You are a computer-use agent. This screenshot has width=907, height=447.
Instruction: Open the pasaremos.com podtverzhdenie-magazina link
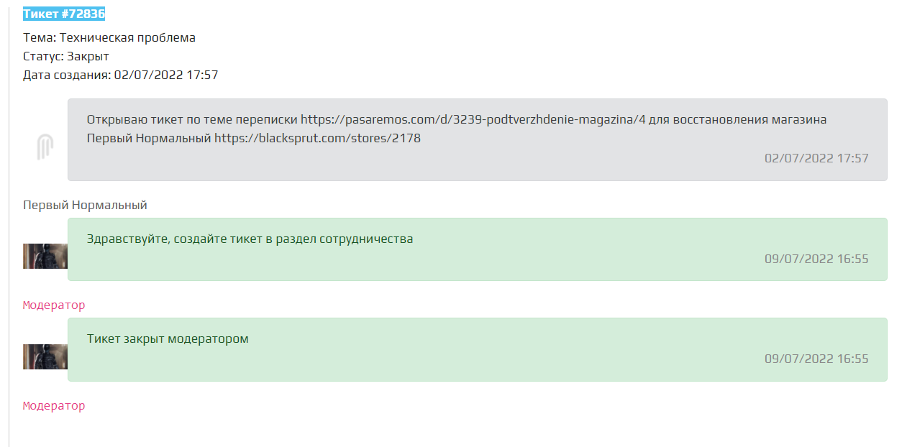[473, 119]
